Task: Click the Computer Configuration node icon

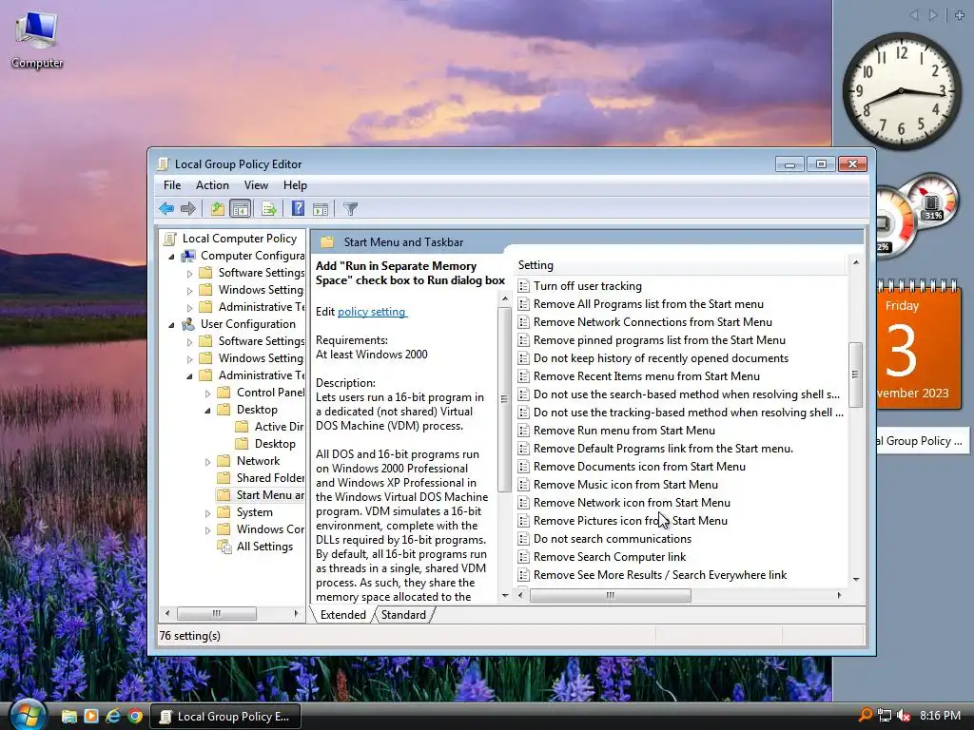Action: (x=188, y=256)
